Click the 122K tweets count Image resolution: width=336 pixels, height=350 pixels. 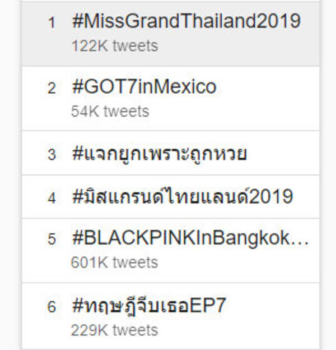[x=114, y=45]
